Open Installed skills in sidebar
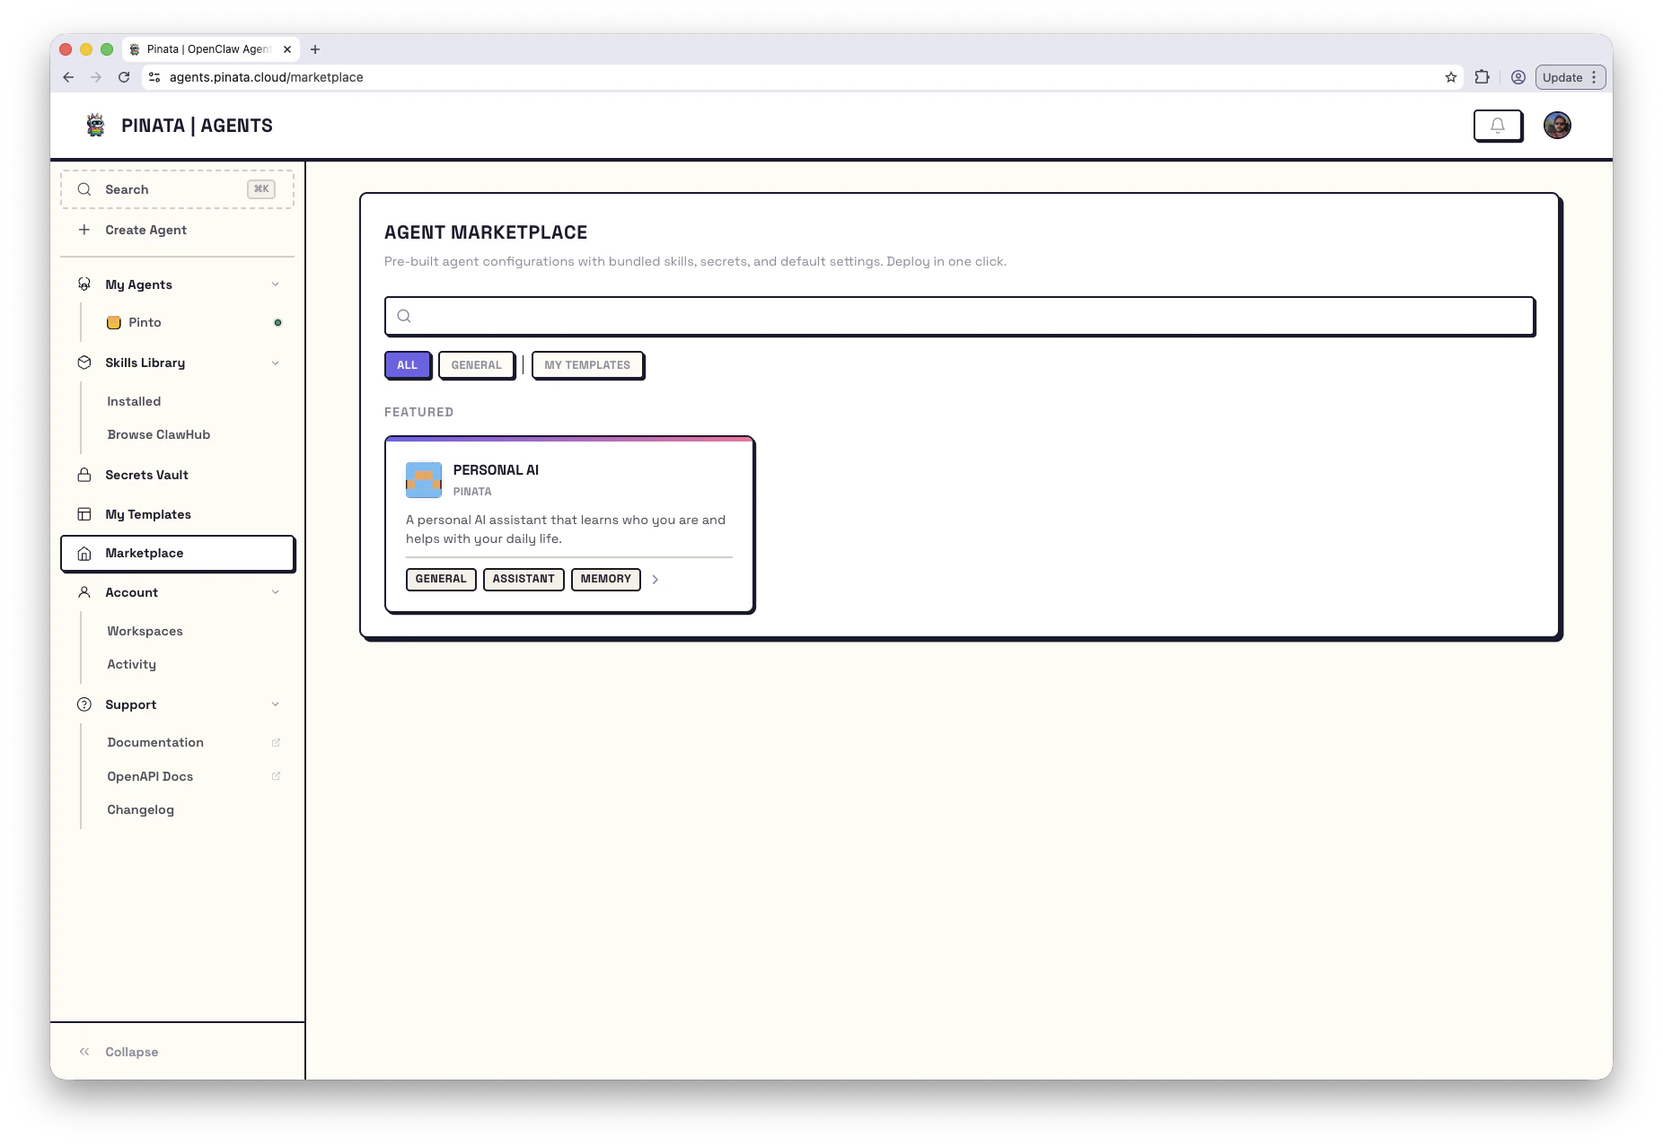1663x1146 pixels. [x=134, y=401]
